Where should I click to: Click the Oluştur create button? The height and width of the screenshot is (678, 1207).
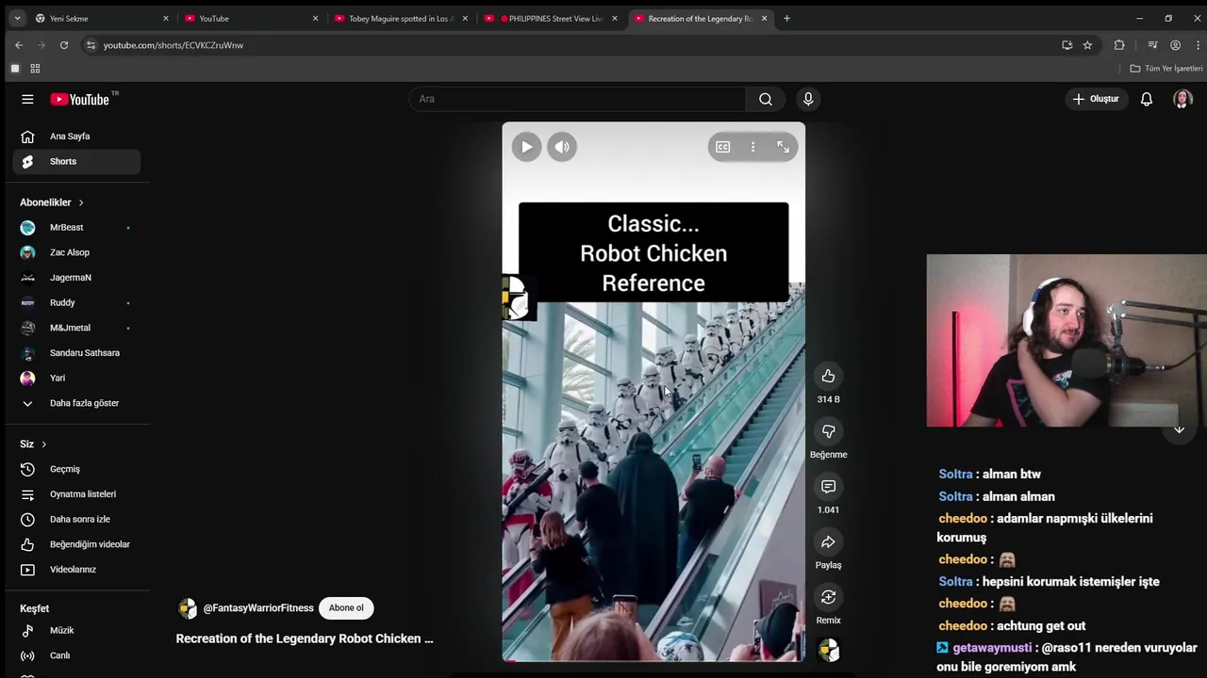click(x=1096, y=99)
